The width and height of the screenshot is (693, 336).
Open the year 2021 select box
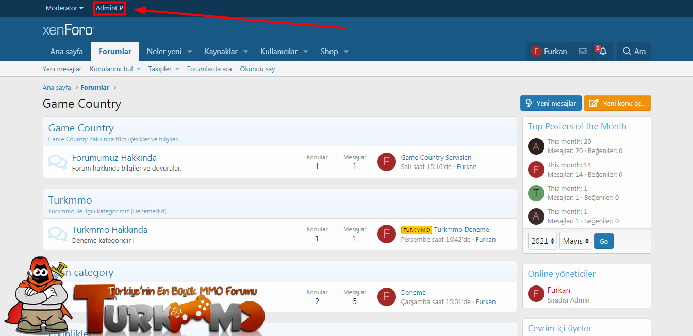click(x=542, y=241)
